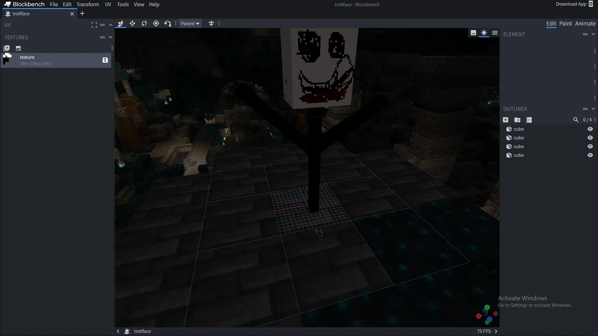Screen dimensions: 598x336
Task: Collapse the Textures panel
Action: pyautogui.click(x=111, y=37)
